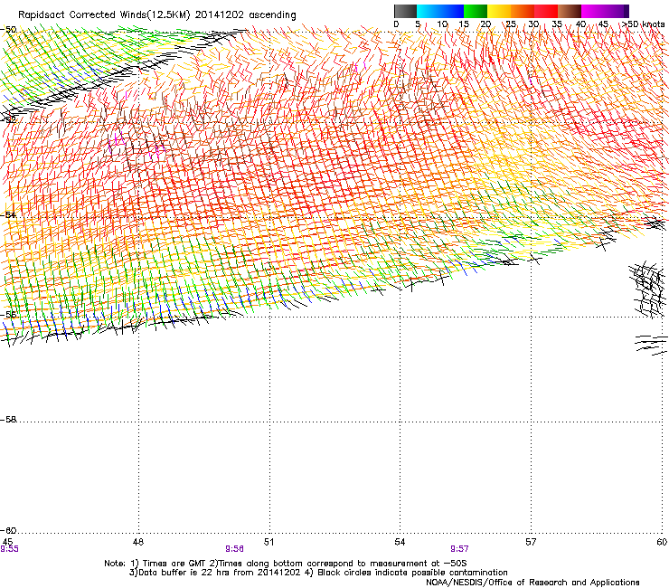Viewport: 669px width, 588px height.
Task: Click the '-54' latitude axis label
Action: pos(8,214)
